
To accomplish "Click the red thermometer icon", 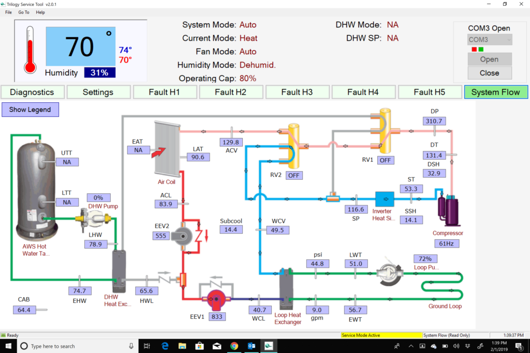I will click(30, 49).
